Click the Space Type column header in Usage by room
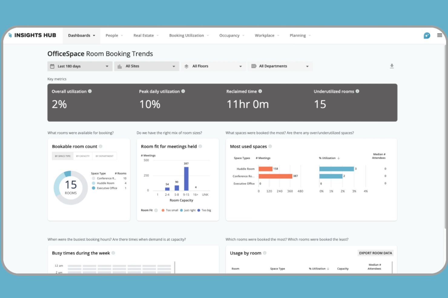The image size is (448, 298). tap(277, 269)
